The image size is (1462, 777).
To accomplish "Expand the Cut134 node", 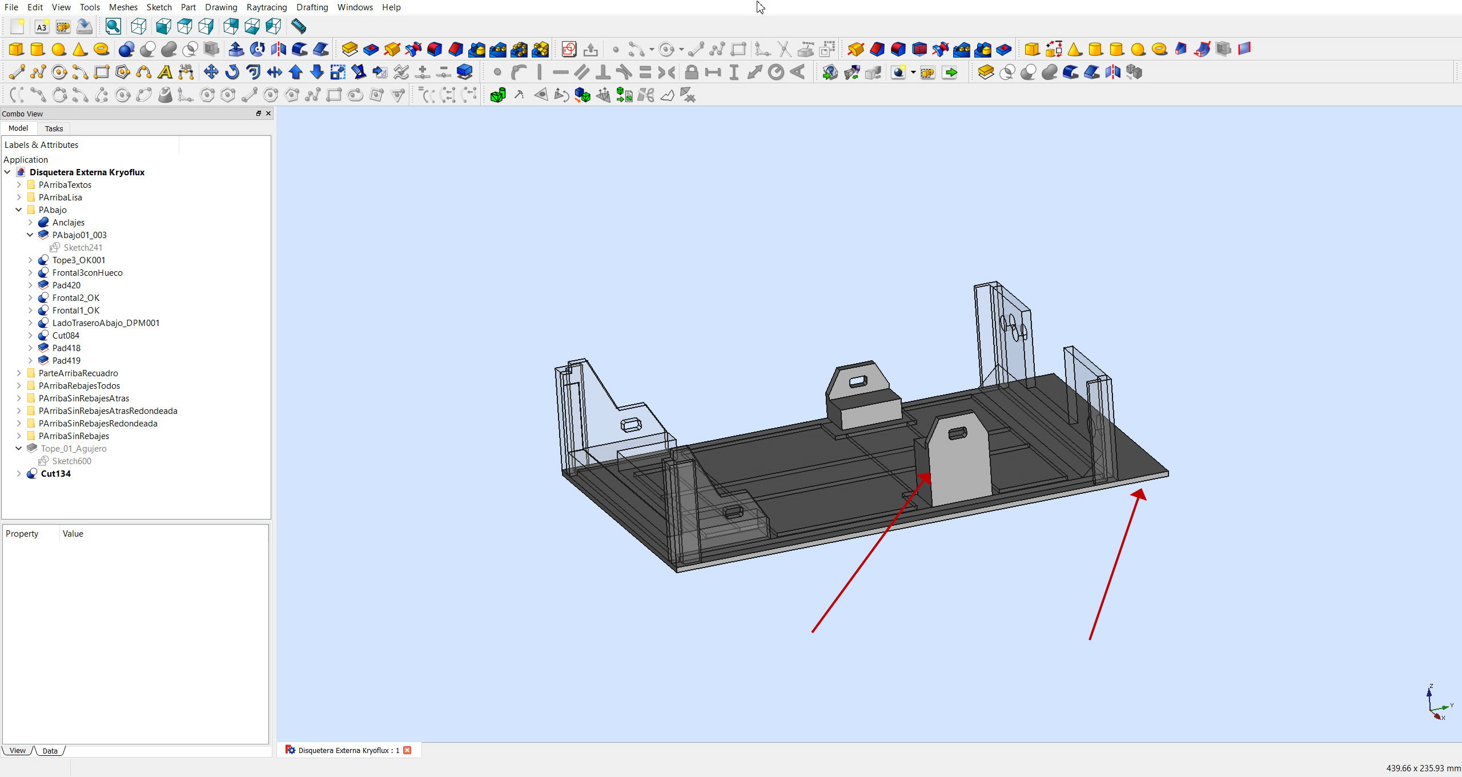I will pos(19,473).
